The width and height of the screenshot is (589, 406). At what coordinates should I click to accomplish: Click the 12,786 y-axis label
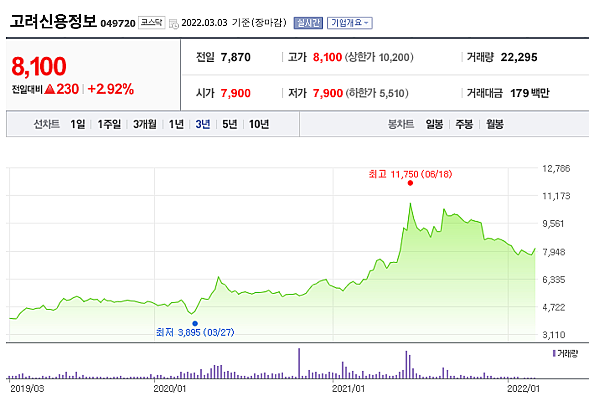[556, 169]
